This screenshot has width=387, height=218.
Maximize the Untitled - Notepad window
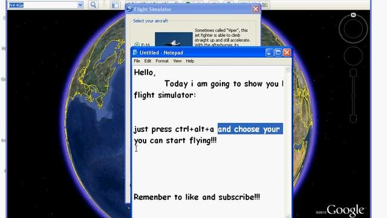pyautogui.click(x=278, y=53)
